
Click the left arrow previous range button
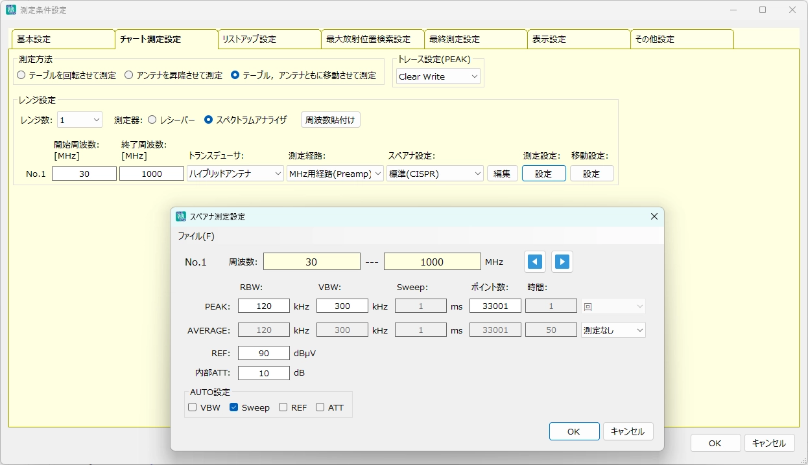click(x=535, y=262)
